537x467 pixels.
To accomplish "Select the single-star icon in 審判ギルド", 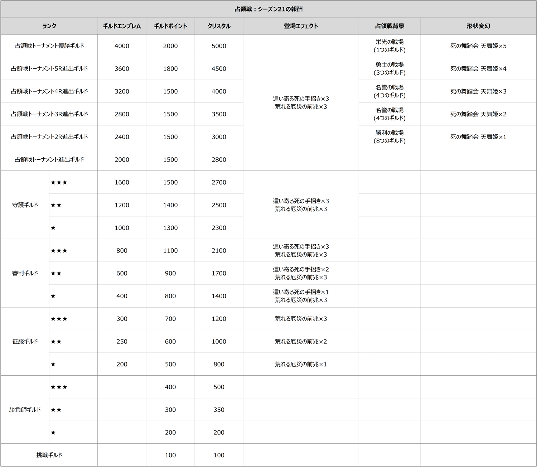I will [x=53, y=296].
